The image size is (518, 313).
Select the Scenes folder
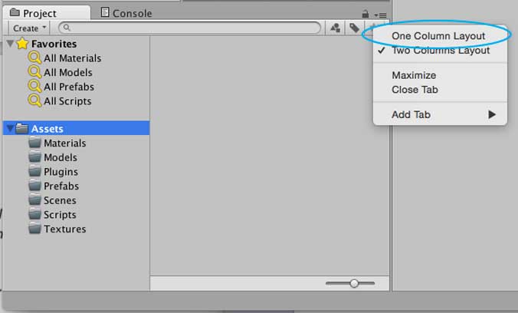[x=60, y=200]
